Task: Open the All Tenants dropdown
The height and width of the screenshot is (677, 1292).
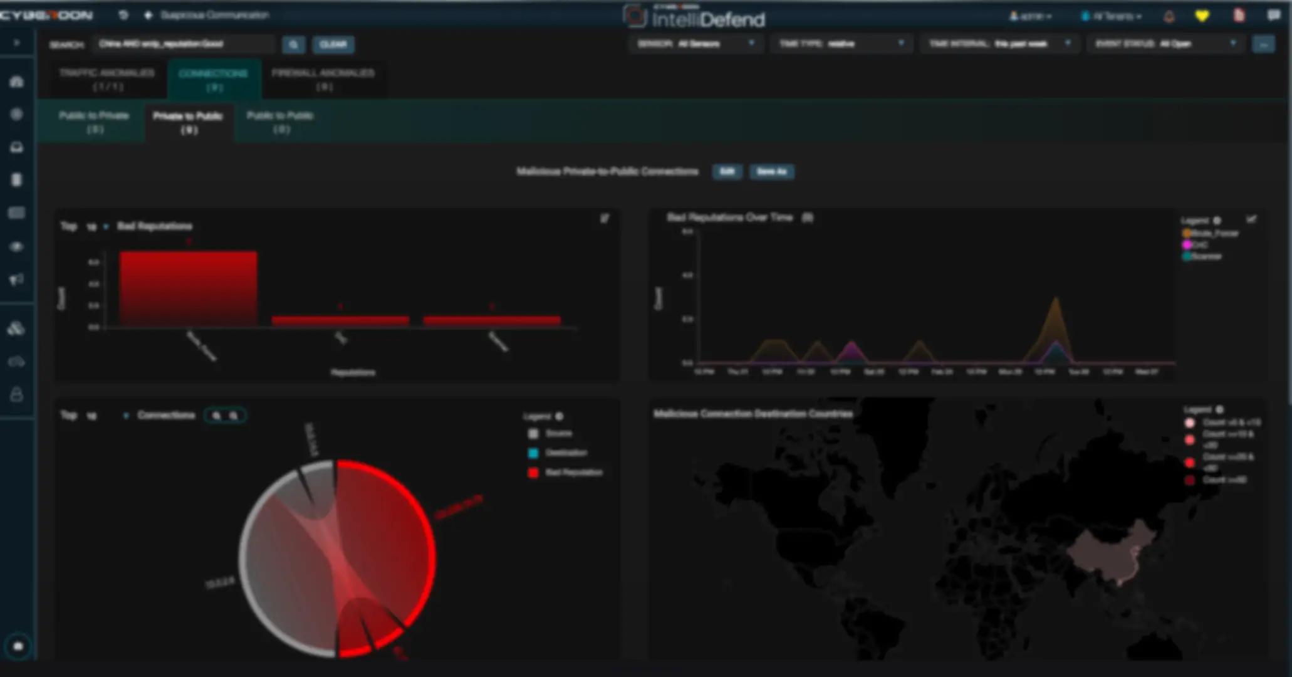Action: [1112, 16]
